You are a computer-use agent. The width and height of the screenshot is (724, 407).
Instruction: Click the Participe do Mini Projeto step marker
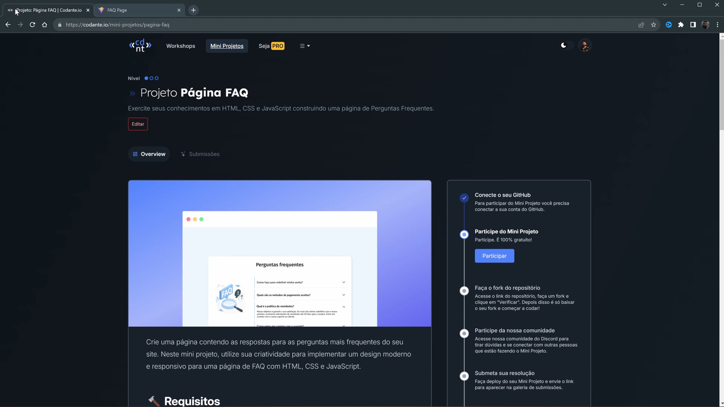[x=464, y=234]
